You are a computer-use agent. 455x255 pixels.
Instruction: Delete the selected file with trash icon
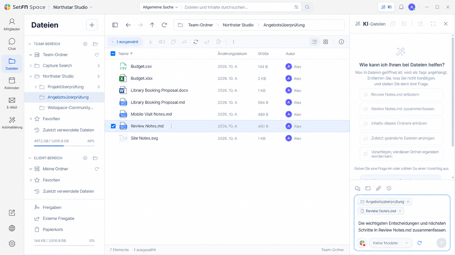(219, 42)
